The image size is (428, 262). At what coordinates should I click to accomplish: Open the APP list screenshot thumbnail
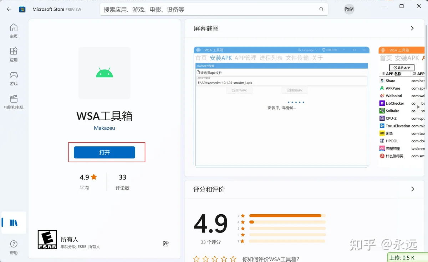402,106
